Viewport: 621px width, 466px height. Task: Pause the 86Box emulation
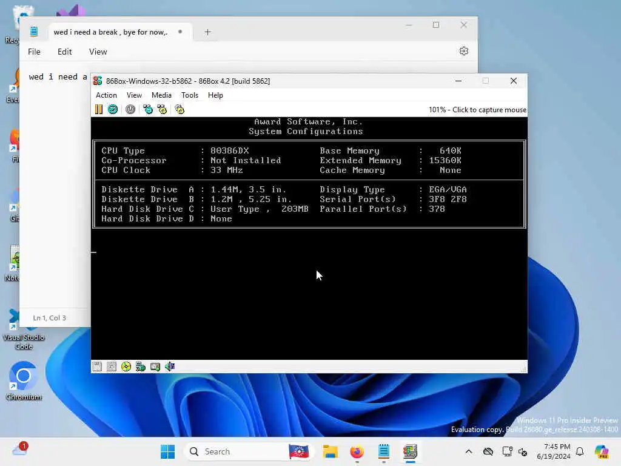pyautogui.click(x=99, y=109)
